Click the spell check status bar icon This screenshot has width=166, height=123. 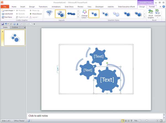point(29,121)
